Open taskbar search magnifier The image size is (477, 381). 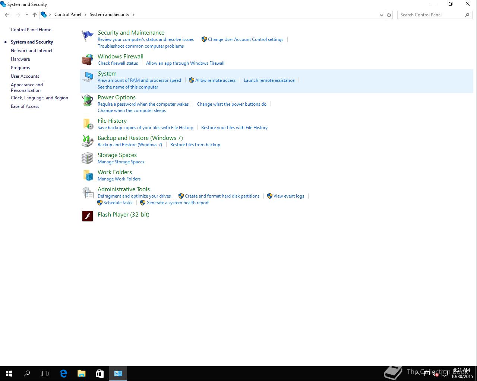(27, 374)
